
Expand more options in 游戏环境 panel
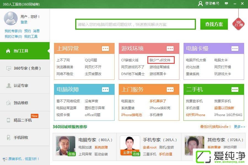(170, 49)
